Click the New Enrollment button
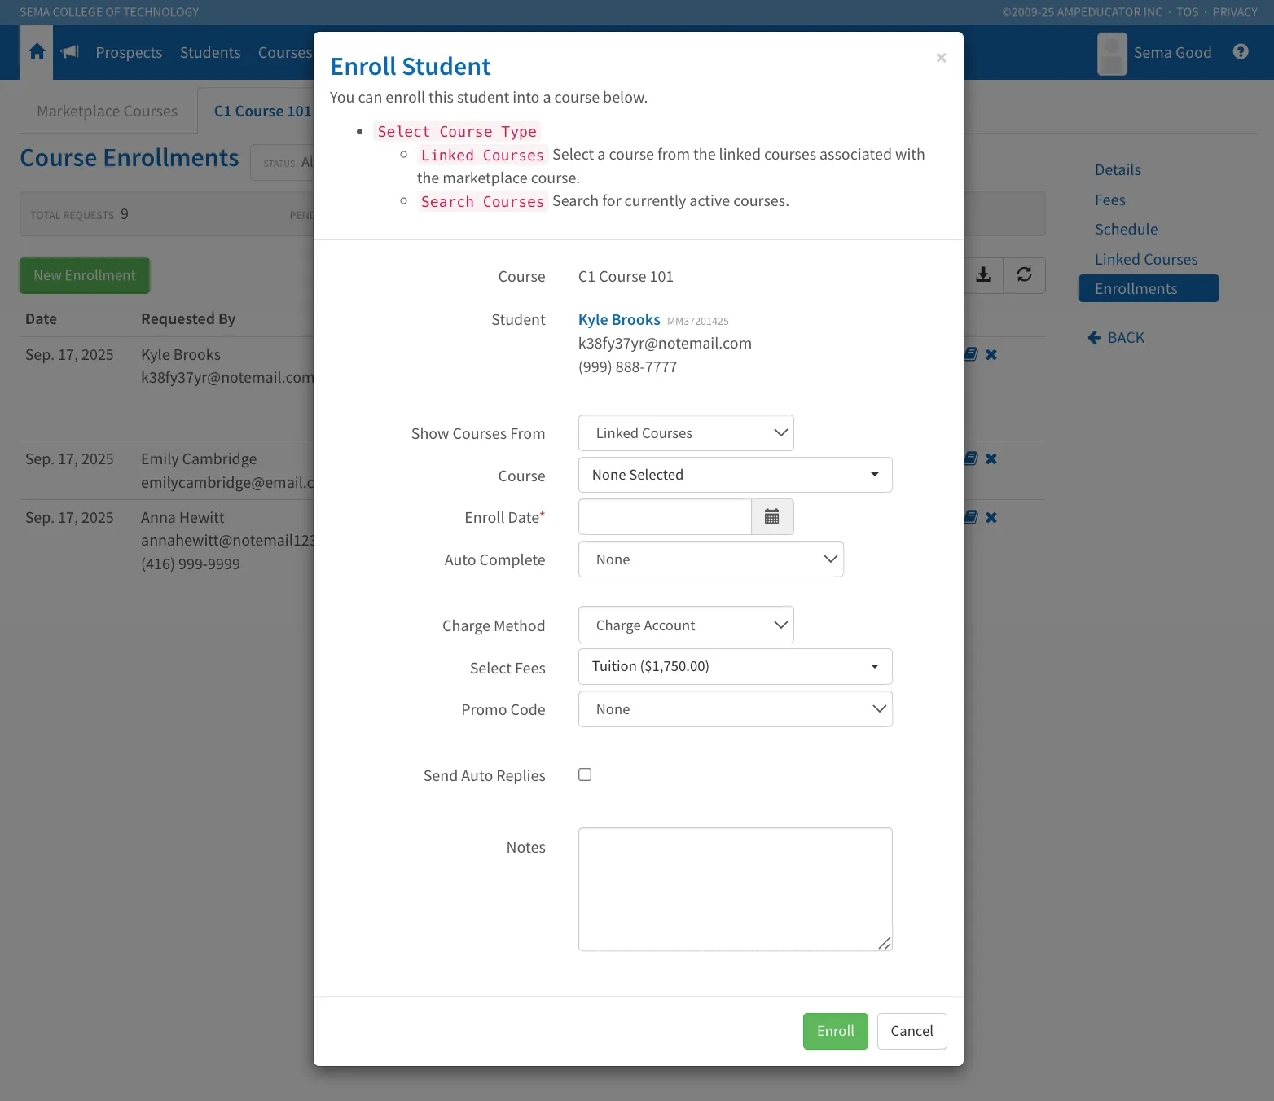Image resolution: width=1274 pixels, height=1101 pixels. coord(85,275)
